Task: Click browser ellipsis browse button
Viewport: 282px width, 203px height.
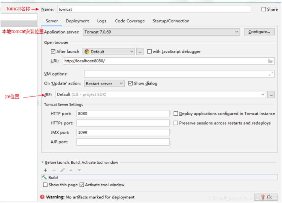Action: tap(140, 52)
